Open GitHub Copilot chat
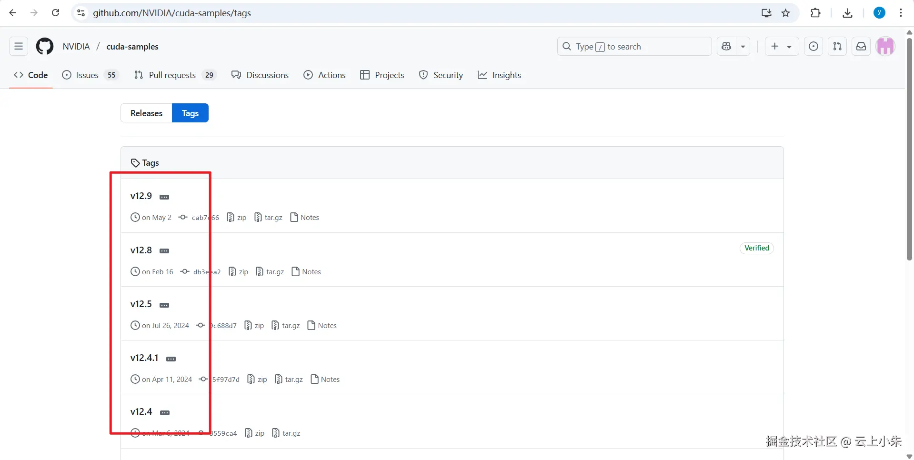 (x=726, y=46)
